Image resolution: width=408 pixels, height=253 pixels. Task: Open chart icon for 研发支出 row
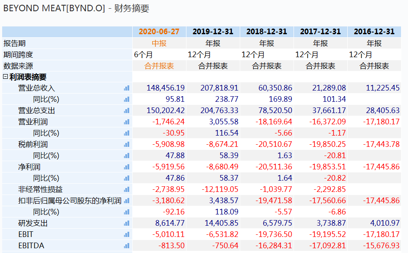[127, 223]
